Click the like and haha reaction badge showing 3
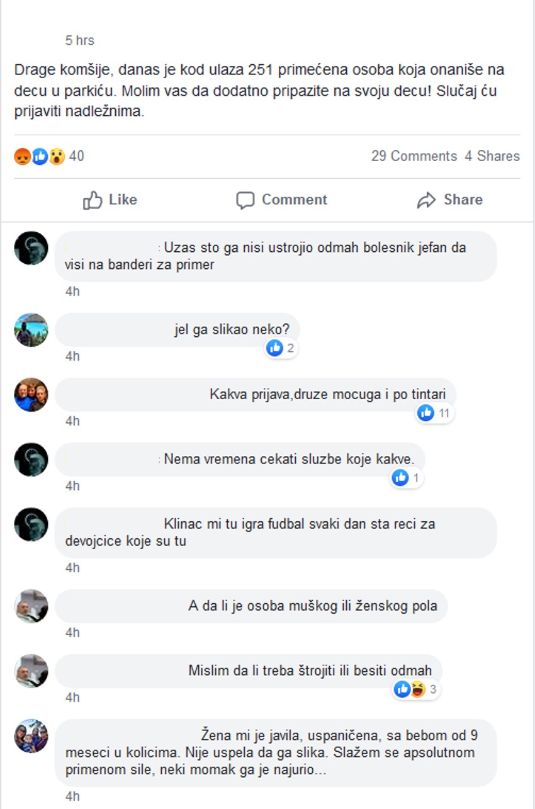Image resolution: width=535 pixels, height=809 pixels. [415, 689]
